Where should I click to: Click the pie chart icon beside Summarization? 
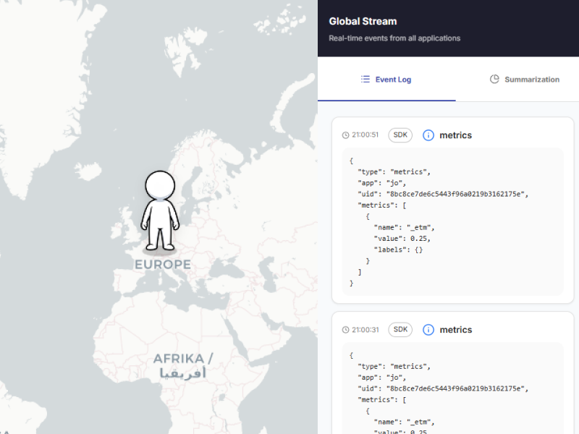click(x=494, y=79)
